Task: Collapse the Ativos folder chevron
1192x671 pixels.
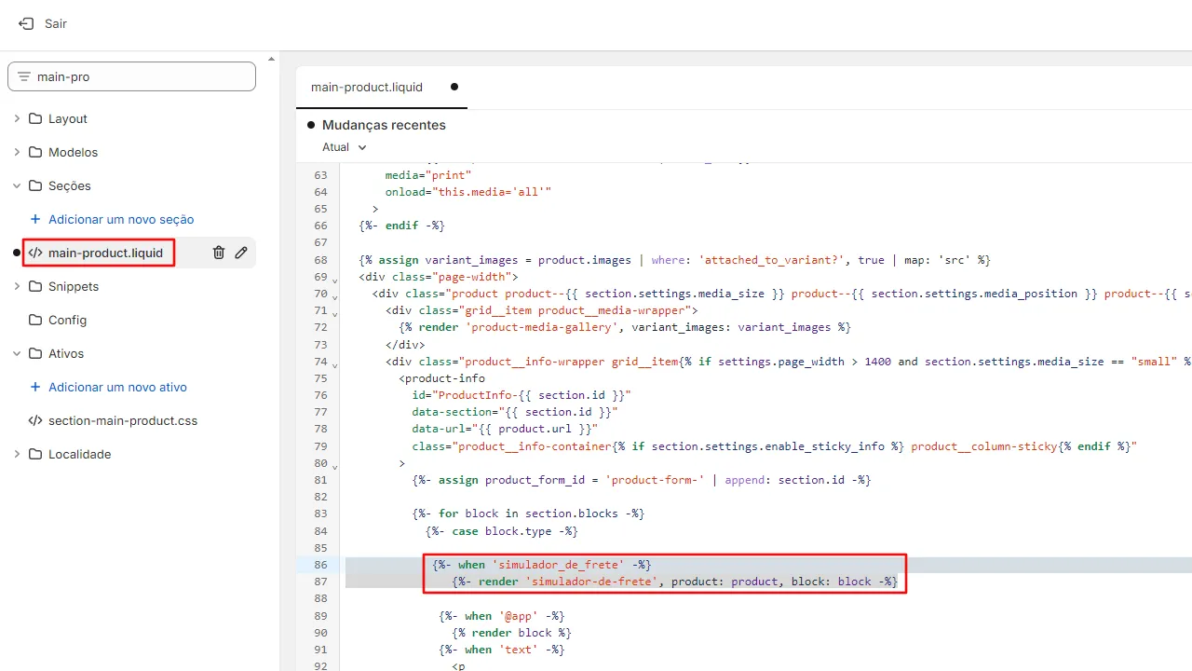Action: (17, 353)
